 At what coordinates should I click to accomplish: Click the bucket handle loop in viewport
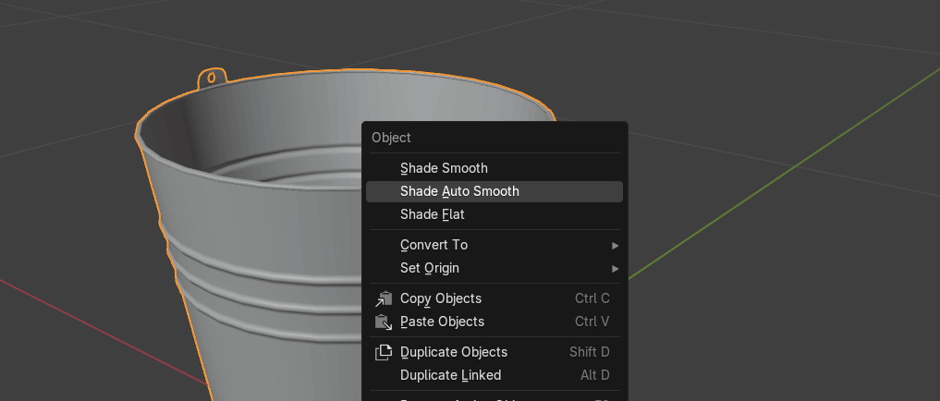point(212,79)
